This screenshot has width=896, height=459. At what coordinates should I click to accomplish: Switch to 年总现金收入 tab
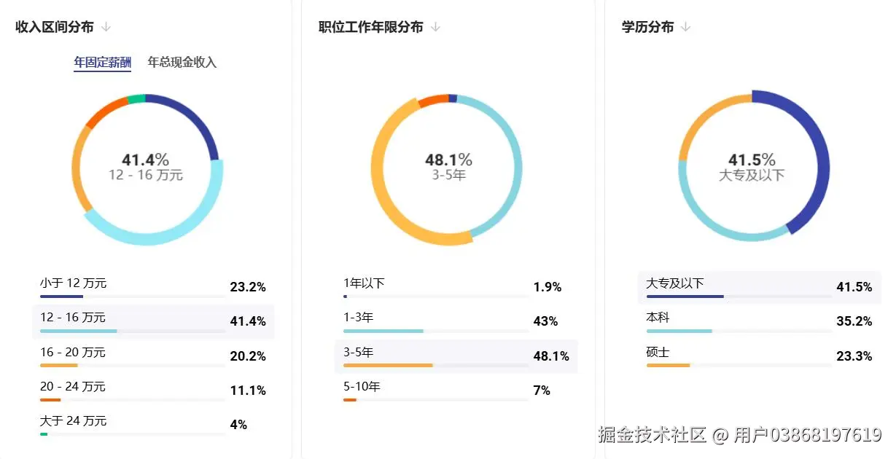pyautogui.click(x=182, y=63)
